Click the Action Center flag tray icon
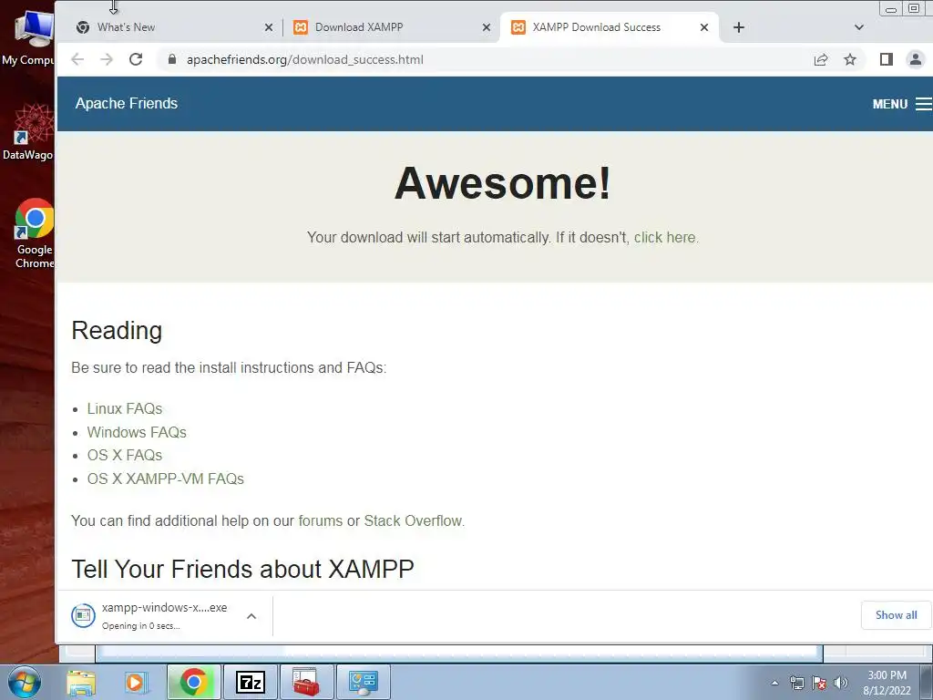 pos(819,683)
